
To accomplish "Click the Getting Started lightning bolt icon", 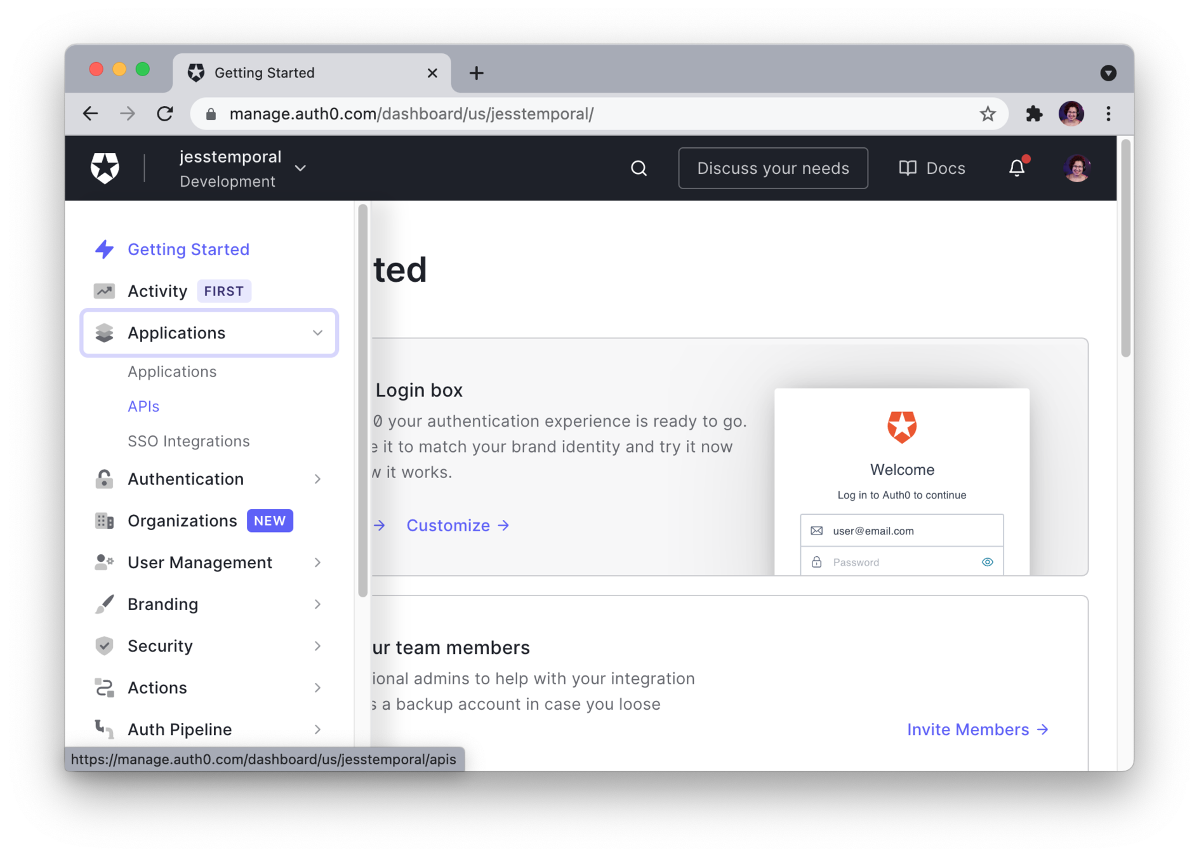I will click(104, 249).
